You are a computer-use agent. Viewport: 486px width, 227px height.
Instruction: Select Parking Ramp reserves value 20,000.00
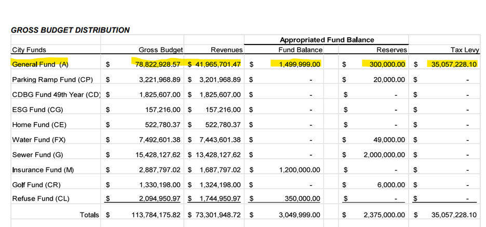385,80
